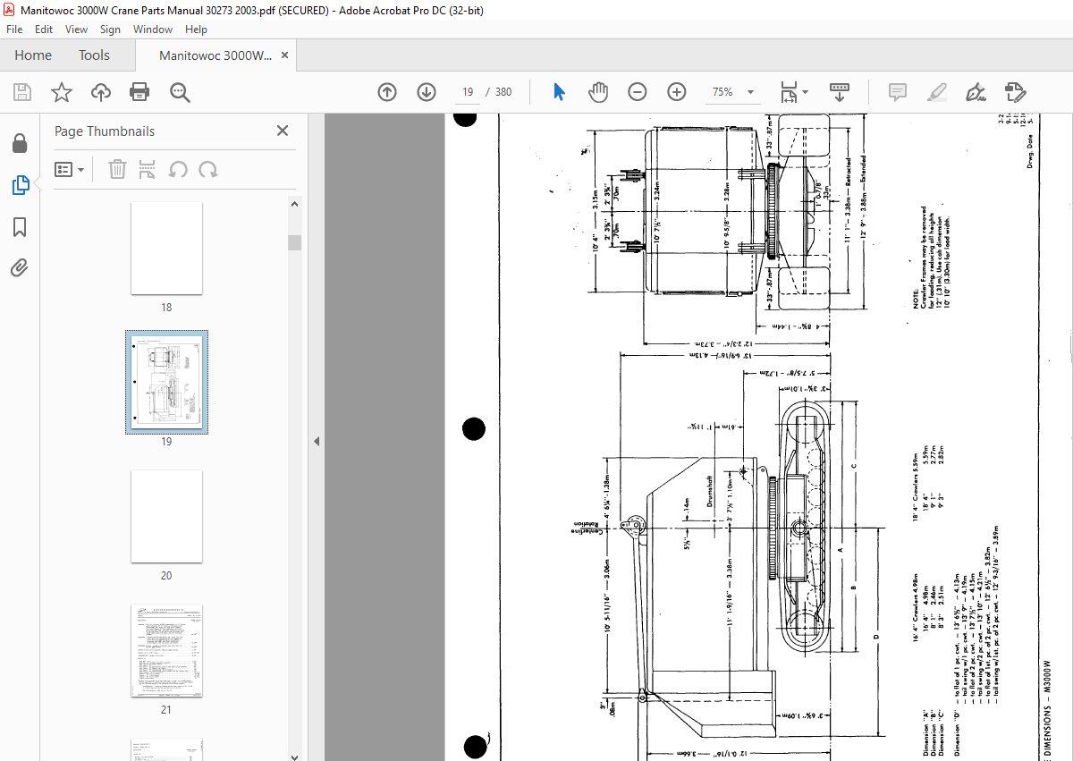Click the thumbnails panel scrollbar thumb
The image size is (1073, 761).
pyautogui.click(x=294, y=242)
